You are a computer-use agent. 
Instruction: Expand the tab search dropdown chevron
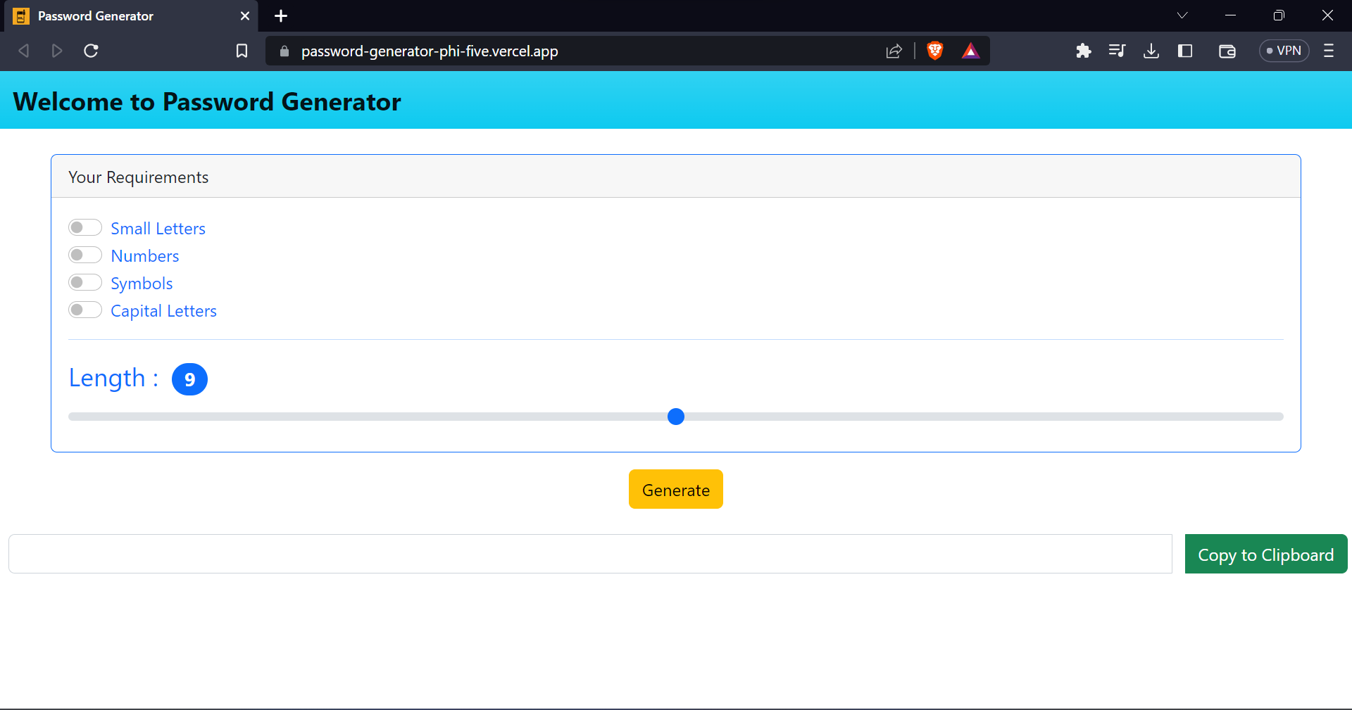1182,15
